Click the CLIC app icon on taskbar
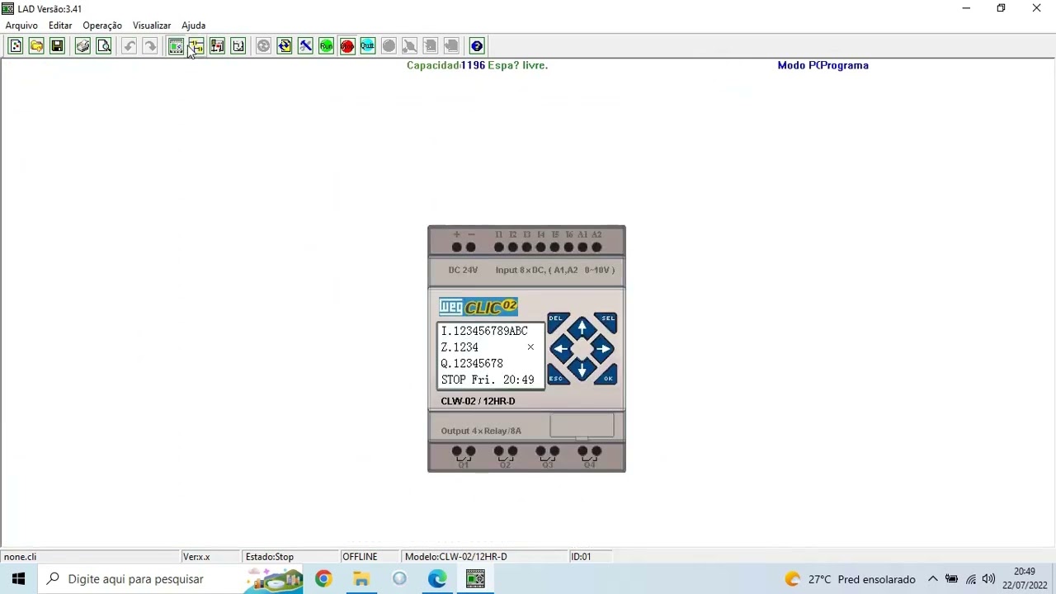Screen dimensions: 1056x594 pyautogui.click(x=476, y=579)
